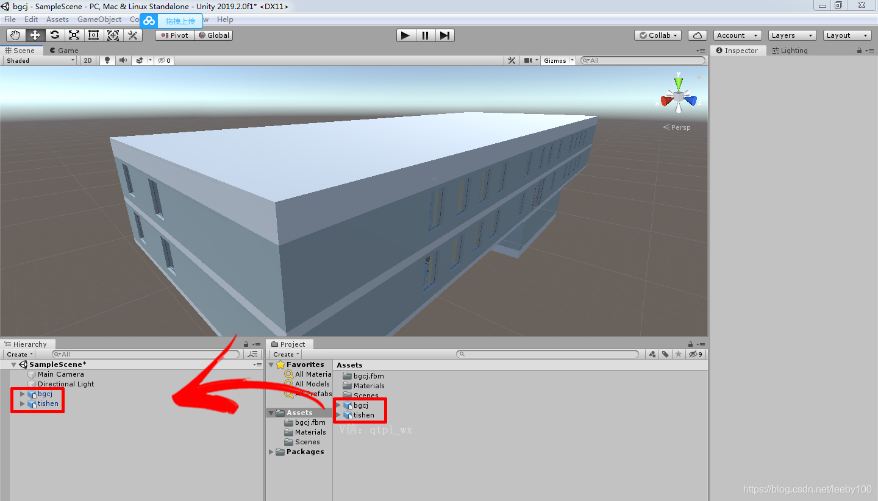Screen dimensions: 878x501
Task: Open scene effects dropdown arrow
Action: (150, 60)
